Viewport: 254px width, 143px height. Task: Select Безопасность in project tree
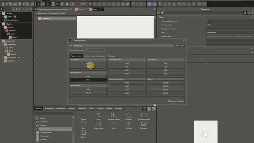point(12,20)
